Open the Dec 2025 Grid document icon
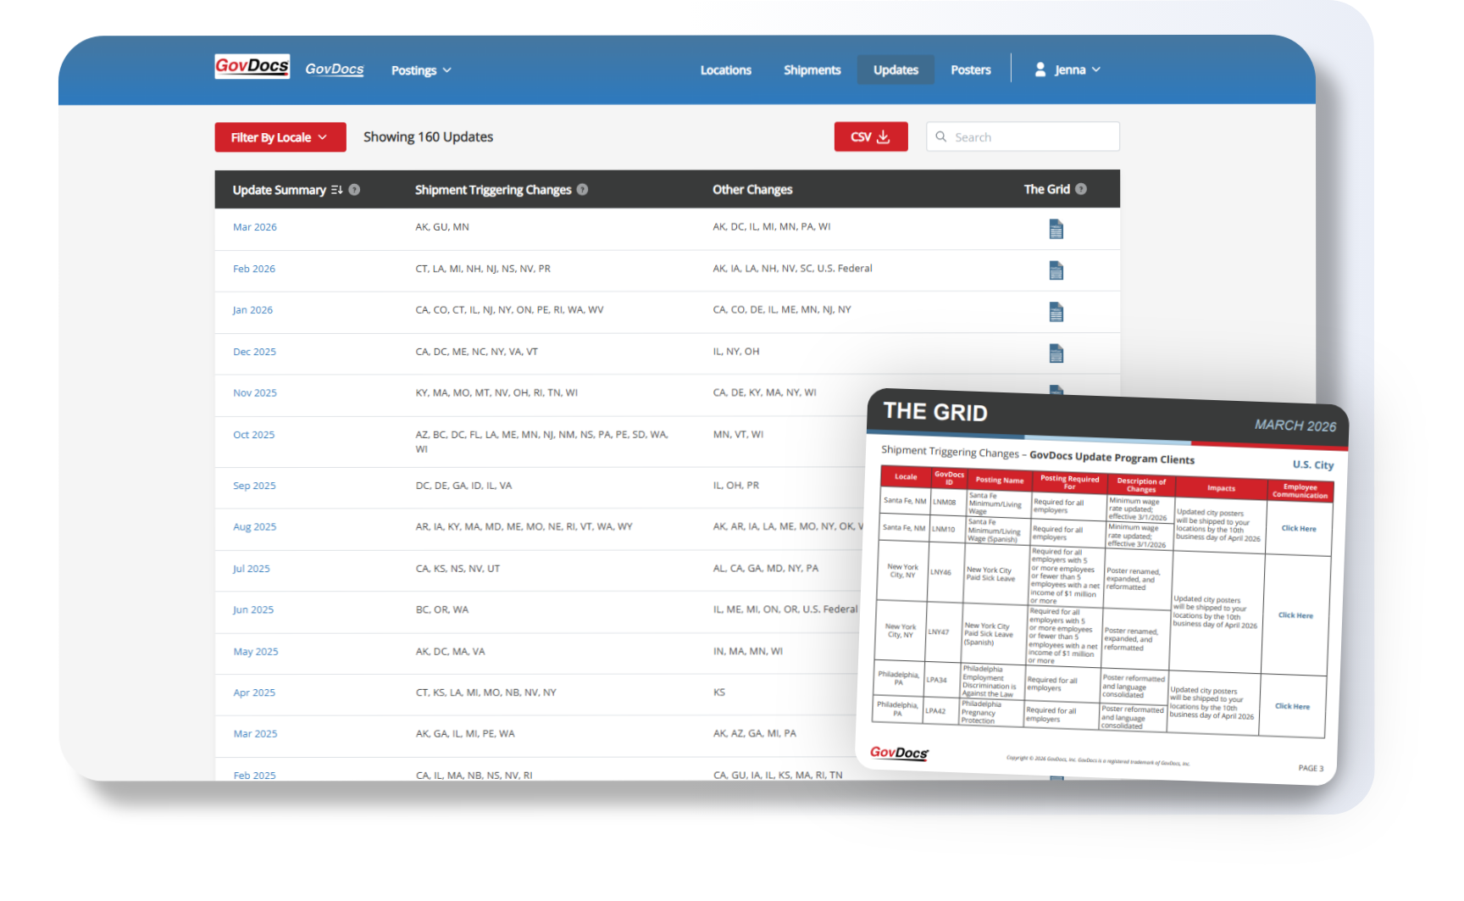Screen dimensions: 1464x901 coord(1056,353)
